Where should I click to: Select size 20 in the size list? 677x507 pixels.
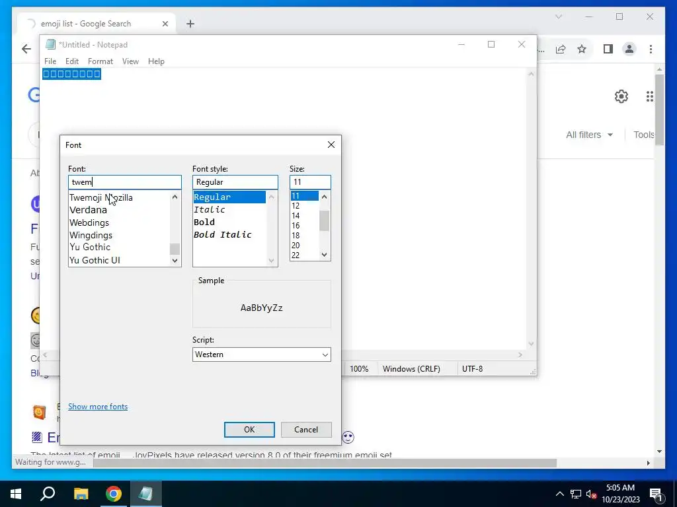[296, 246]
